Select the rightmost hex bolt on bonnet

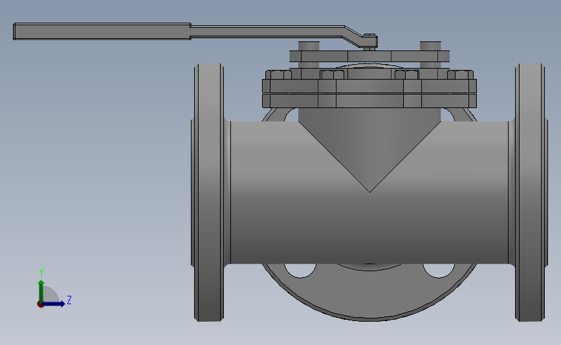[x=461, y=75]
